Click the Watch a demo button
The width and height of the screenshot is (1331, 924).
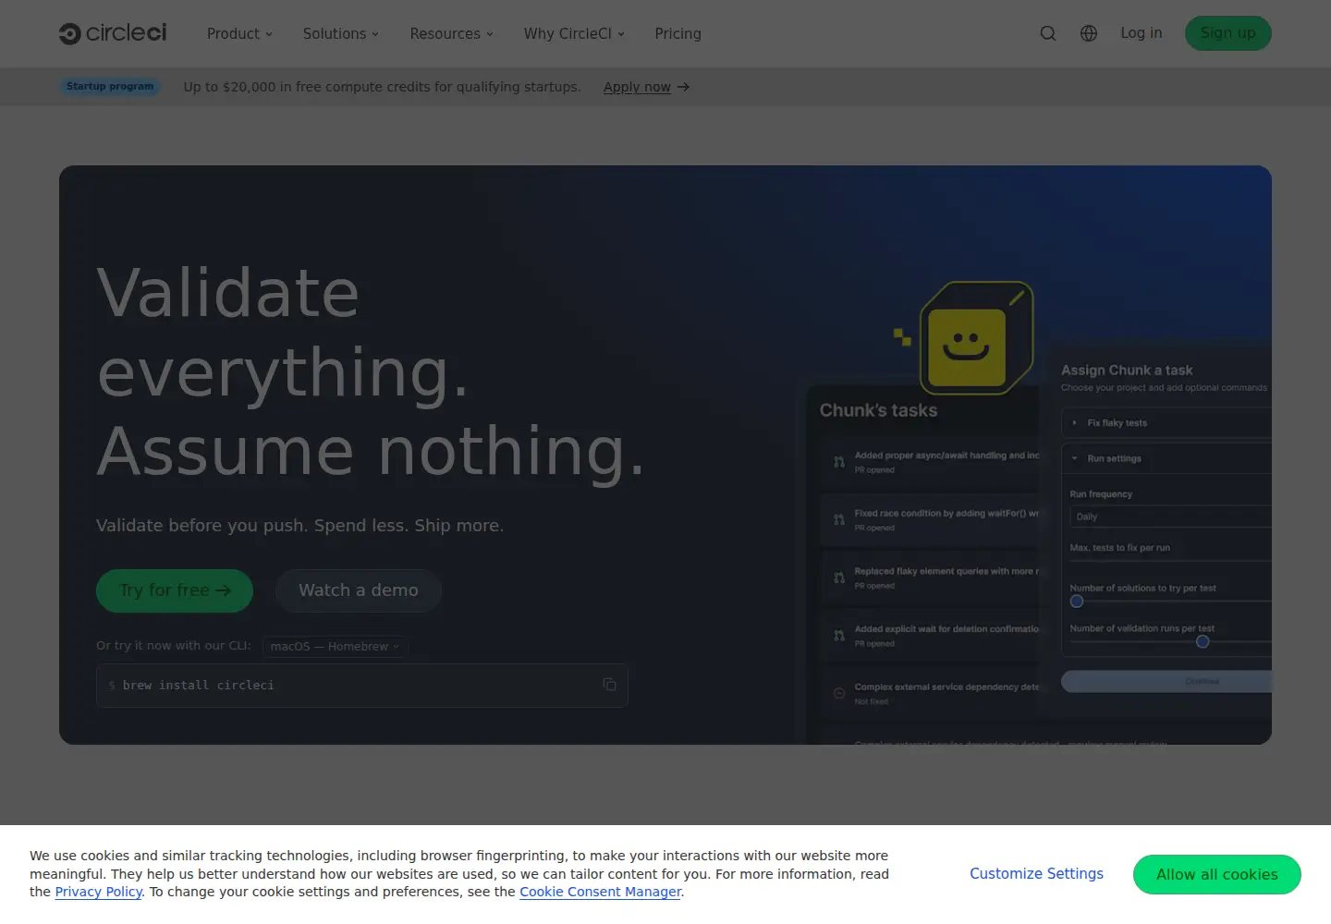[359, 590]
